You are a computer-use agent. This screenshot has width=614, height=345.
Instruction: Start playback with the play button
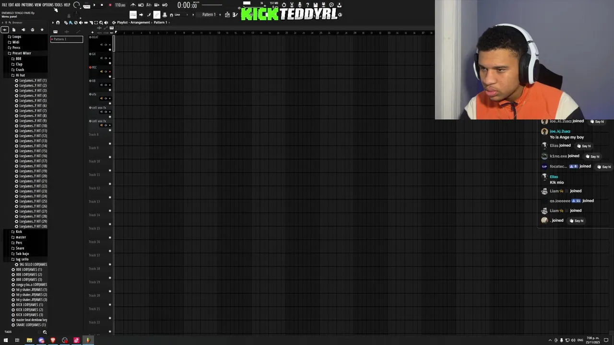[94, 5]
